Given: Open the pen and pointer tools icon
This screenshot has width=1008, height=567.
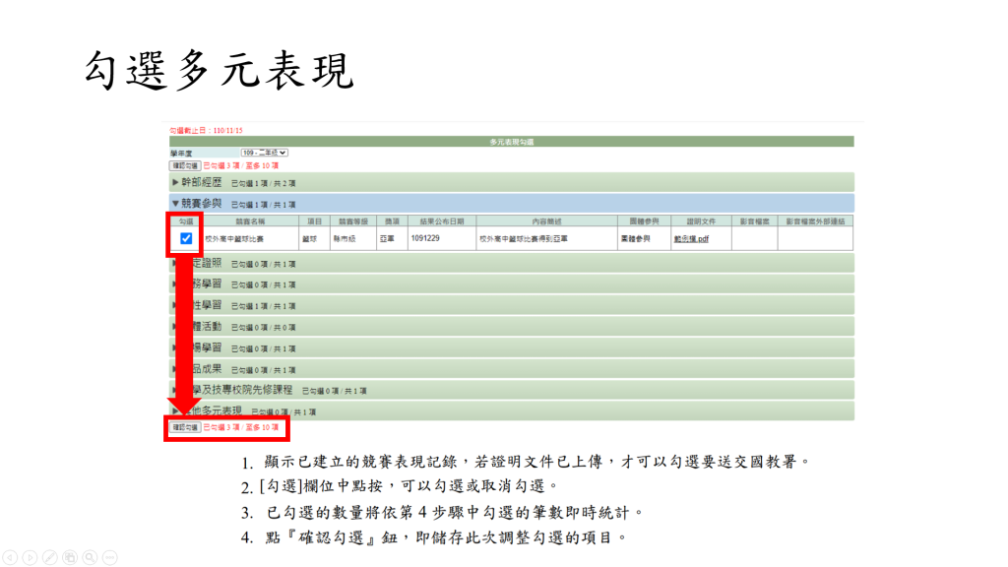Looking at the screenshot, I should point(50,557).
